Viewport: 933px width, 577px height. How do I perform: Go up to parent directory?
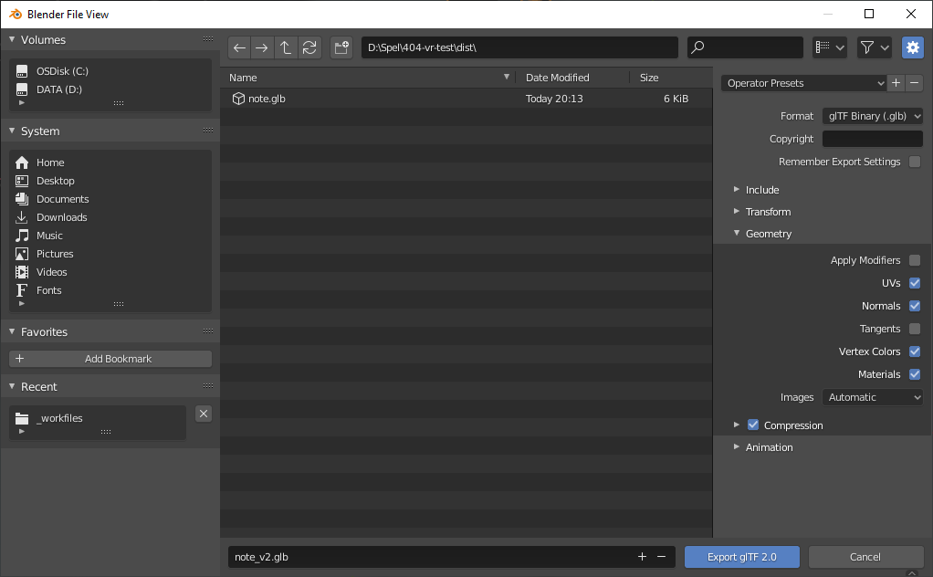coord(286,47)
